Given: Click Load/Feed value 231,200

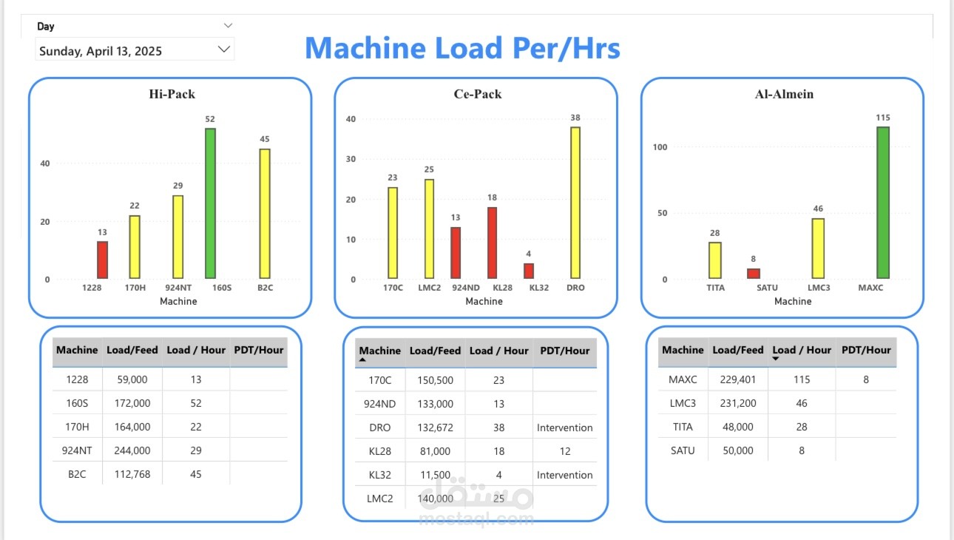Looking at the screenshot, I should click(x=738, y=403).
